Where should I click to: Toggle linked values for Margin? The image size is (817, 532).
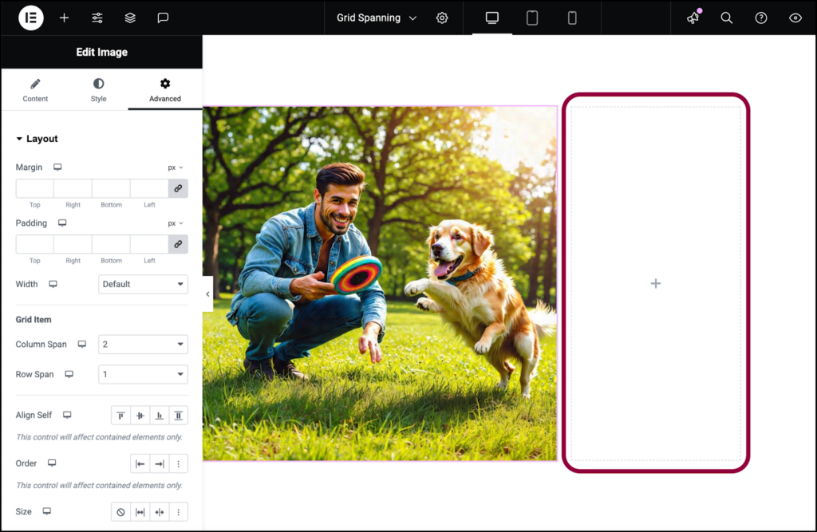point(178,187)
